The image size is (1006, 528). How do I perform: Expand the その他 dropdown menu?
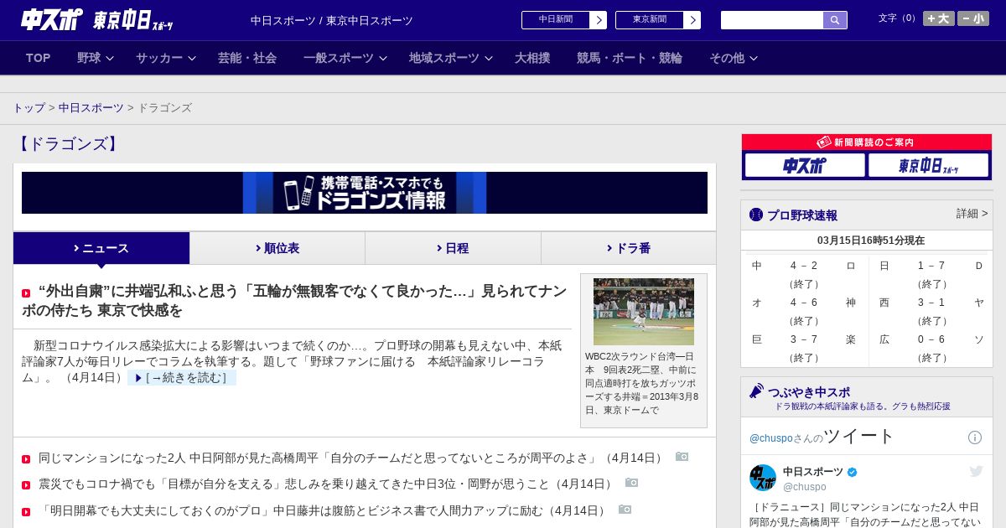click(734, 58)
